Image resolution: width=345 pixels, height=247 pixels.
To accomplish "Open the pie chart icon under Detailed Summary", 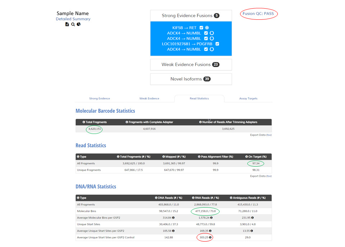I will point(79,24).
